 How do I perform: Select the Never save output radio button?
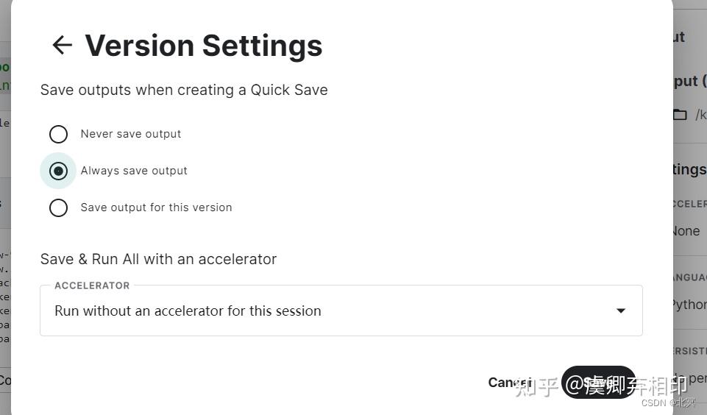(x=58, y=134)
